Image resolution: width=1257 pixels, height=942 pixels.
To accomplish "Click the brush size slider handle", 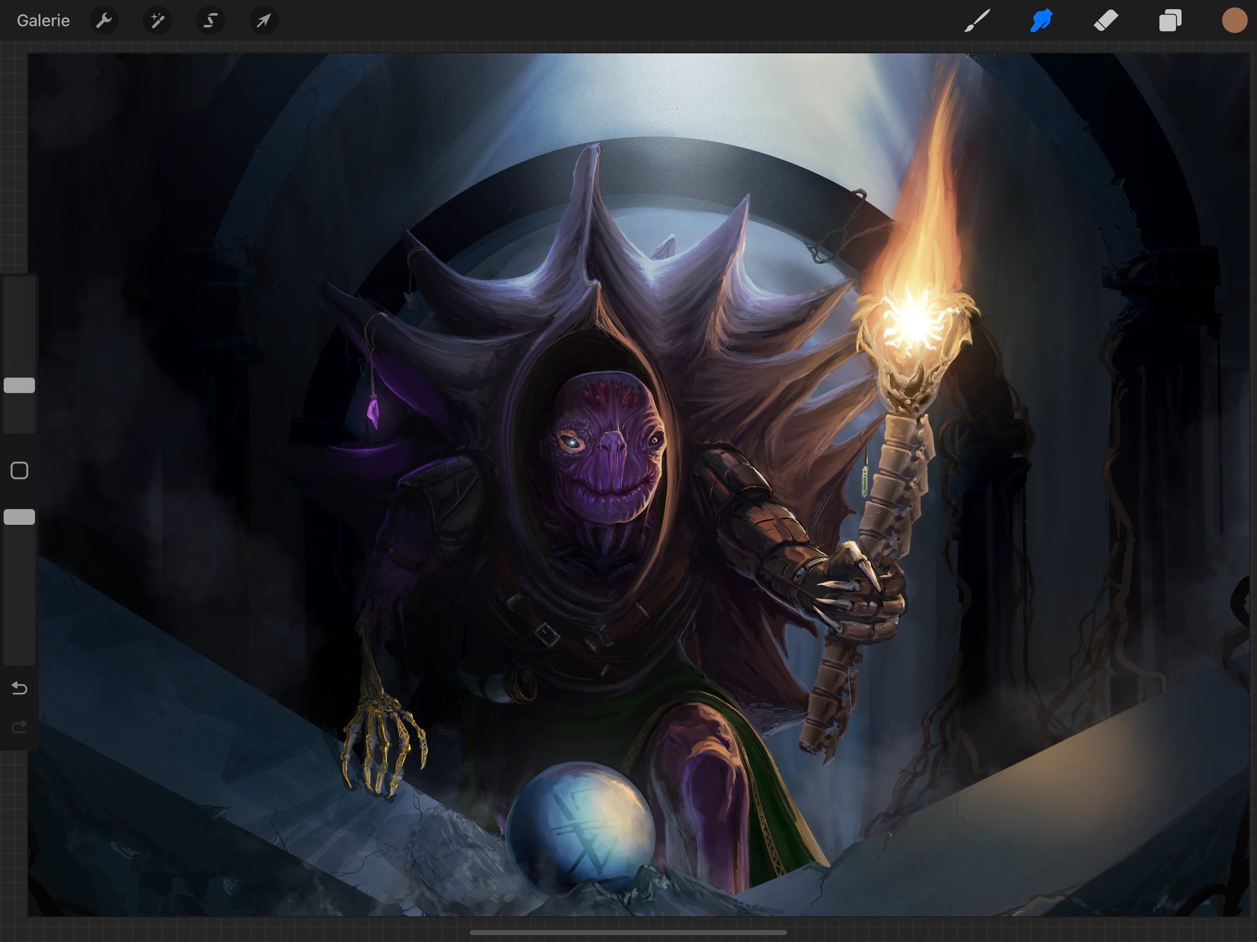I will pos(19,385).
